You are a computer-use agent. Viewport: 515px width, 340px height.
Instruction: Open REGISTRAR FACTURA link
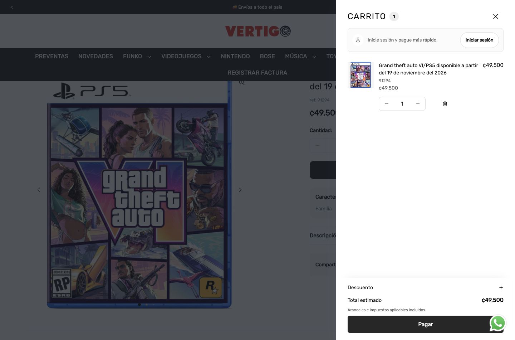(x=257, y=73)
